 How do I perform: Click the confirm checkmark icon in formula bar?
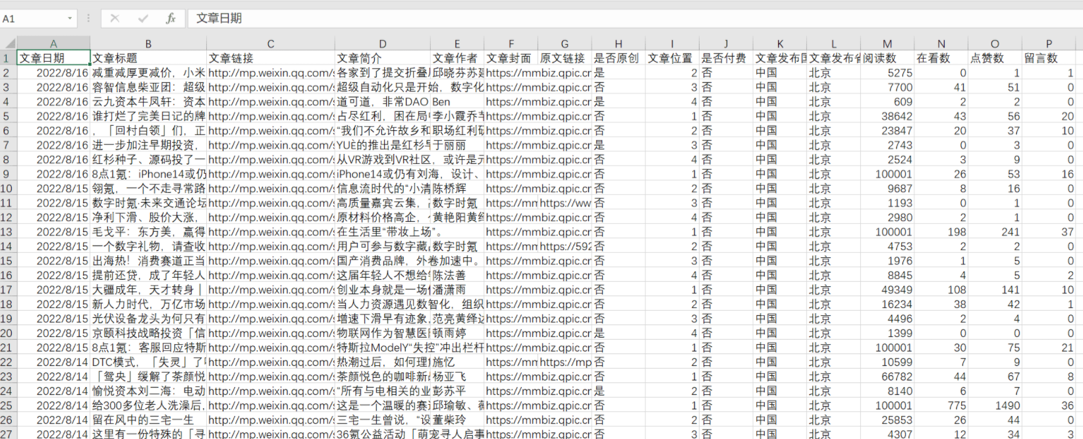pos(143,18)
